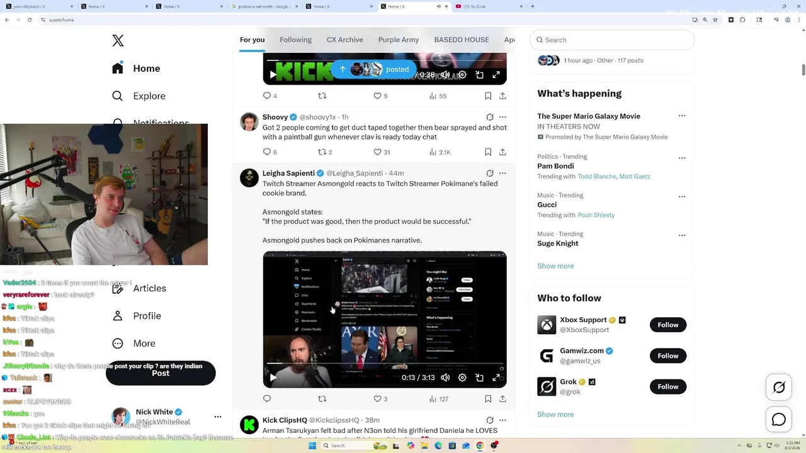
Task: Open Articles in sidebar
Action: pyautogui.click(x=139, y=288)
